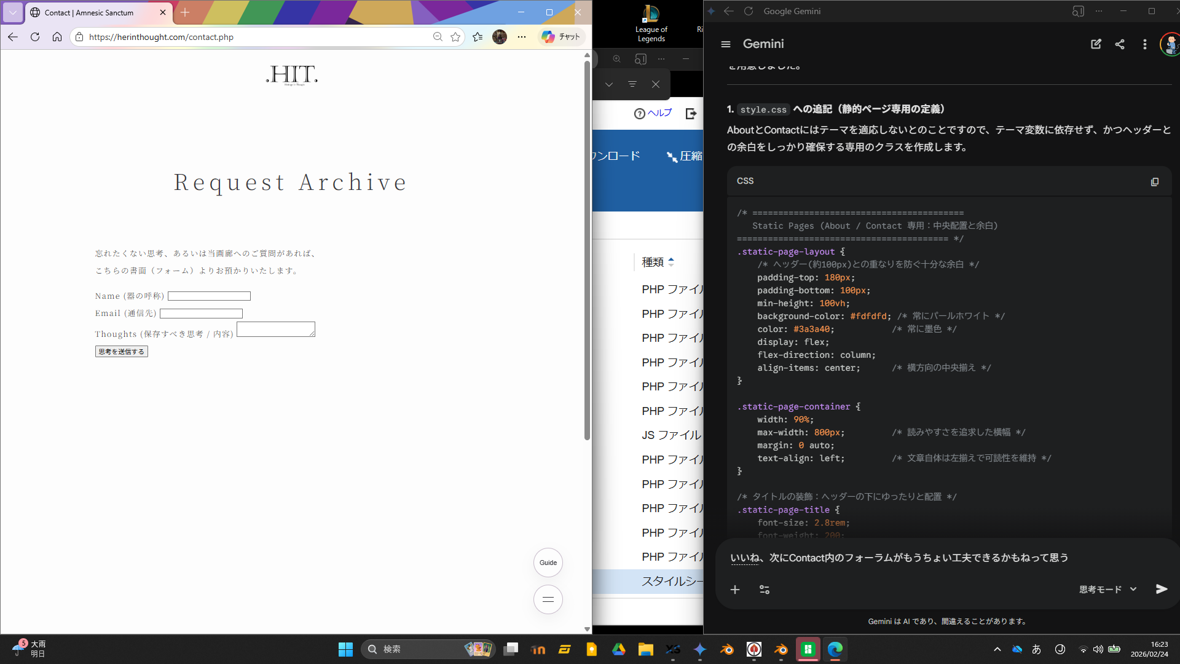Image resolution: width=1180 pixels, height=664 pixels.
Task: Copy the CSS code block
Action: tap(1154, 181)
